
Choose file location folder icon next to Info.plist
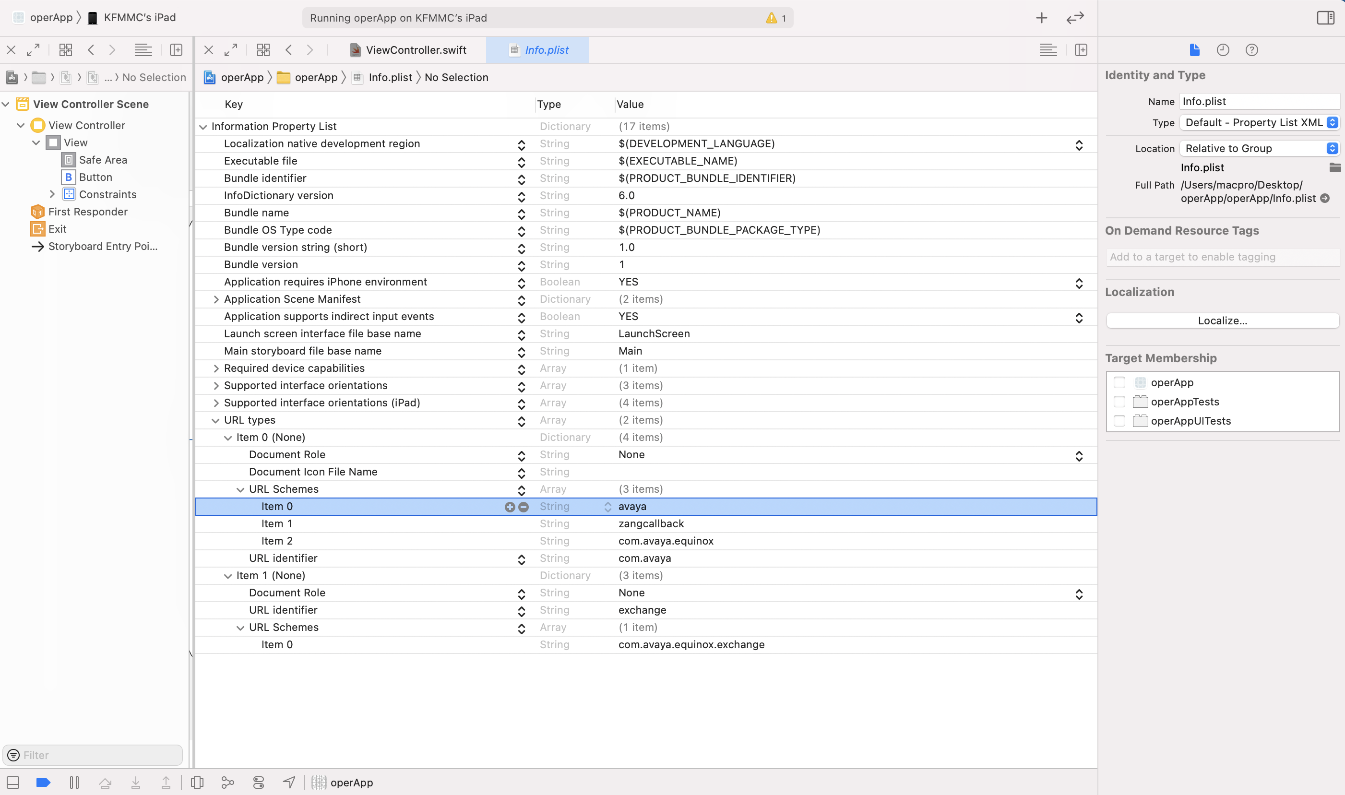1335,167
